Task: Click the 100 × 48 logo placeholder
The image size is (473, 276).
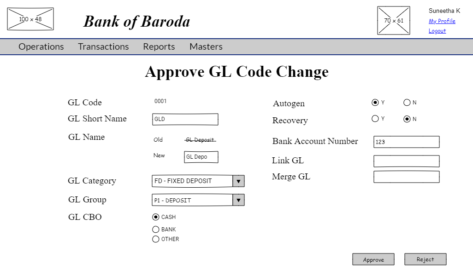Action: (x=30, y=19)
